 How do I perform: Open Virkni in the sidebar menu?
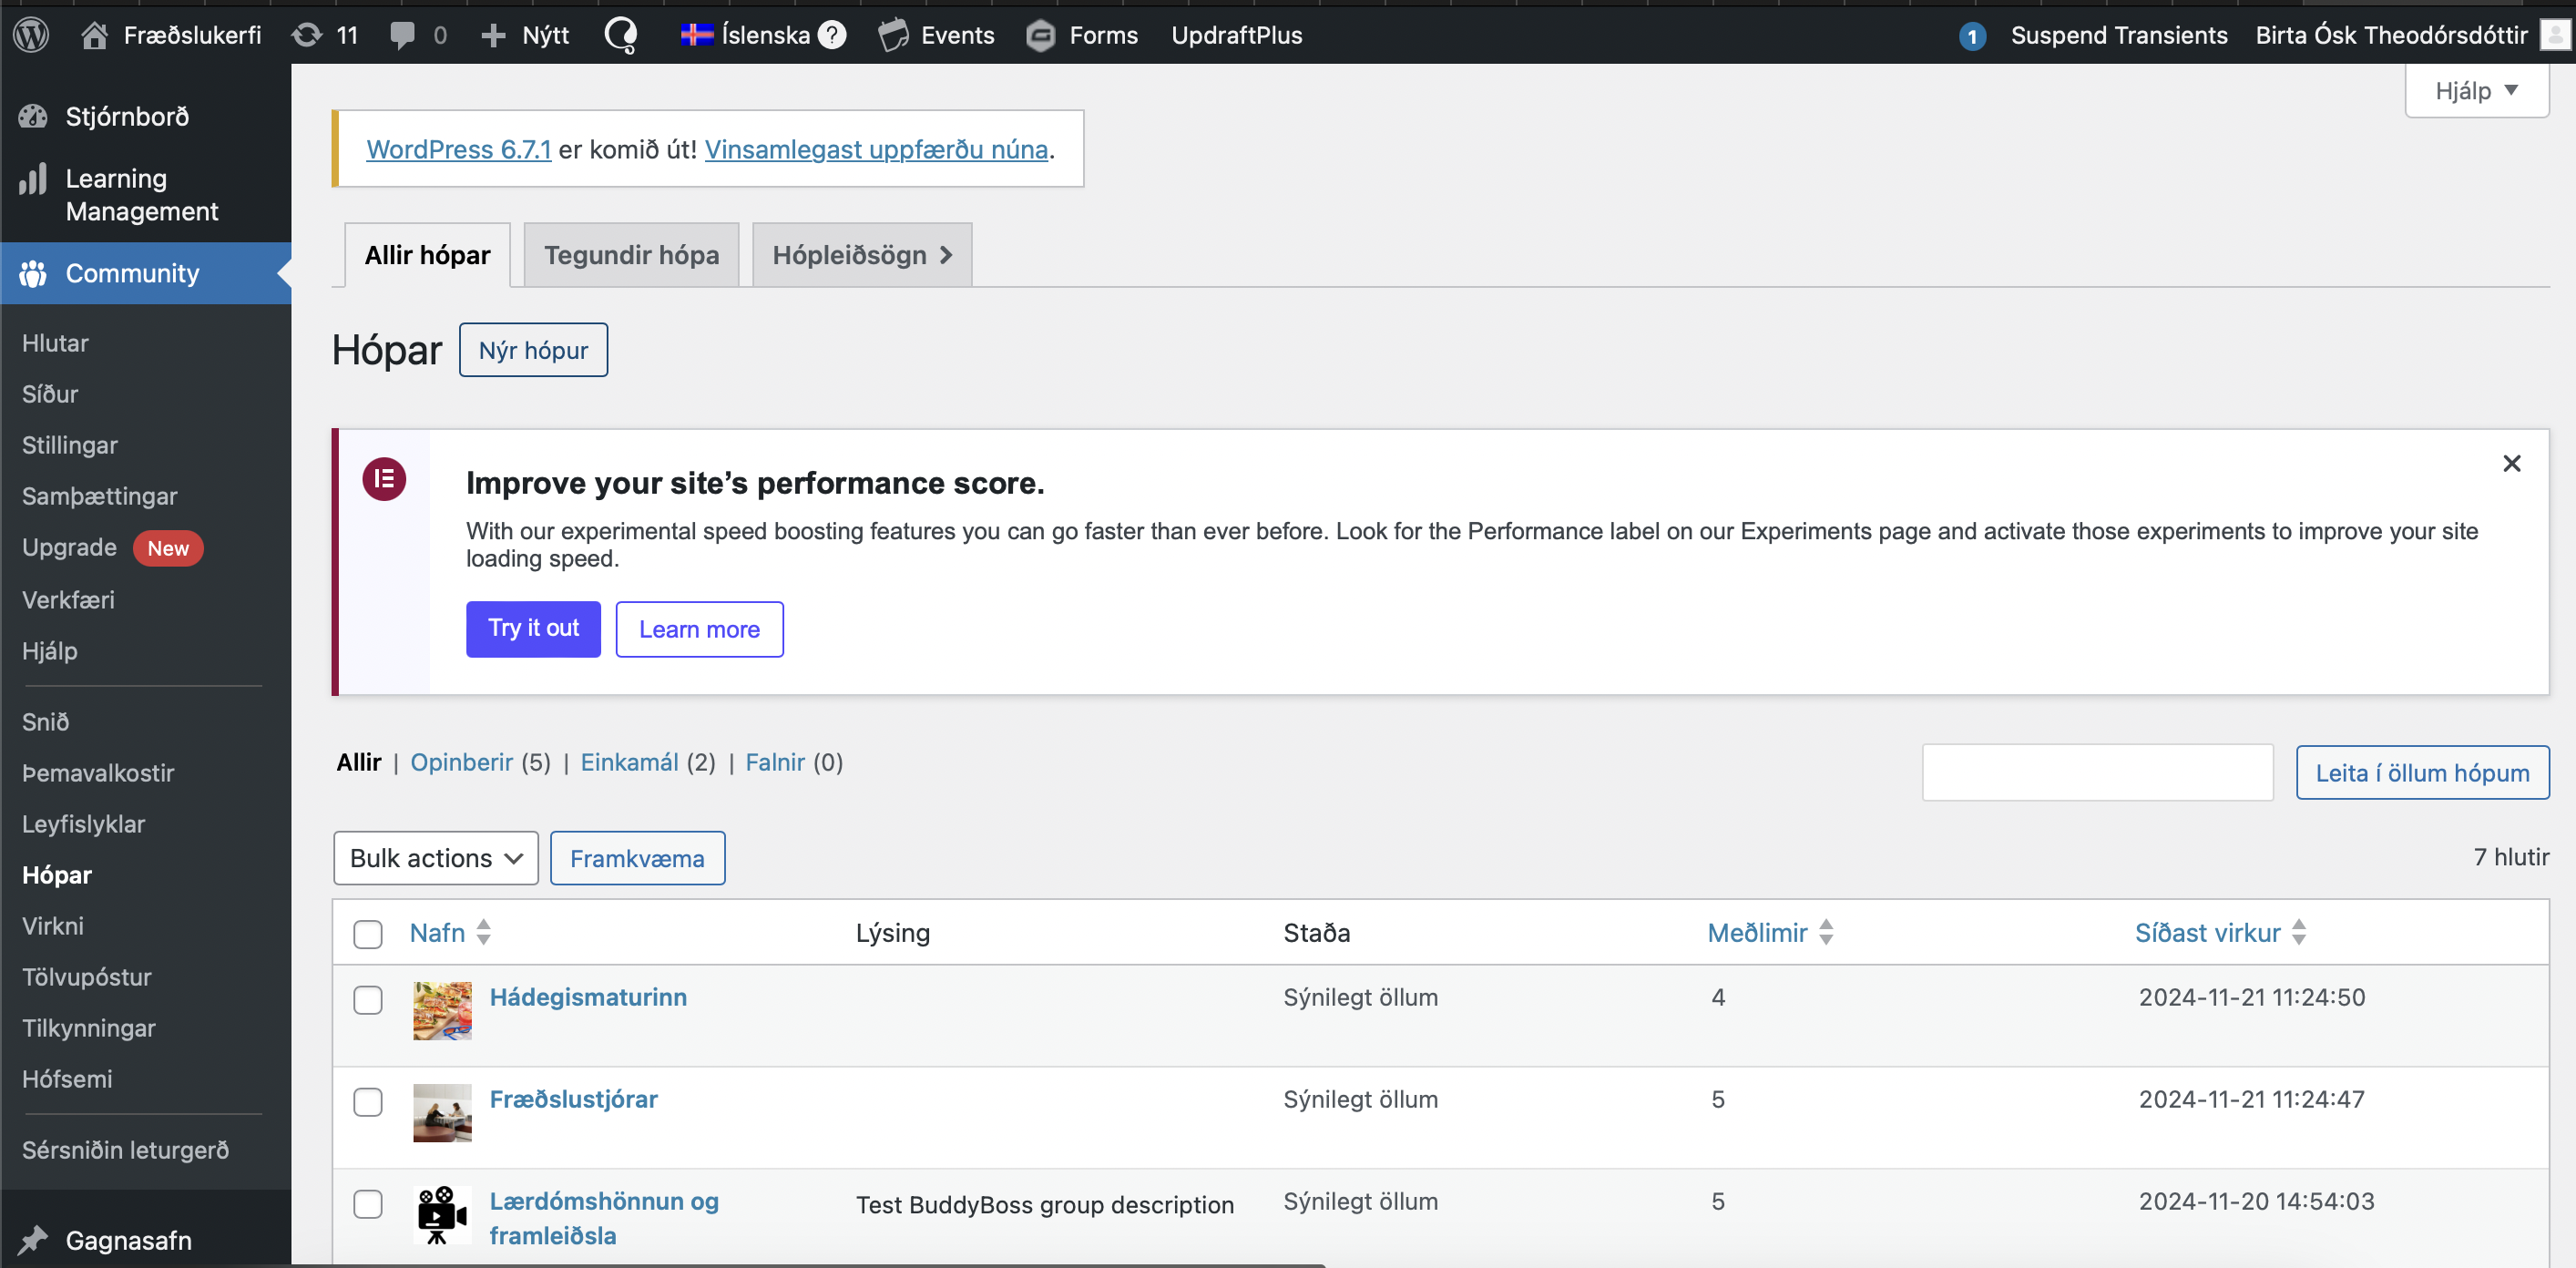[x=53, y=925]
